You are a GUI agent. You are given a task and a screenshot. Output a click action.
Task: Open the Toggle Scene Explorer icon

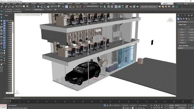[x=109, y=7]
